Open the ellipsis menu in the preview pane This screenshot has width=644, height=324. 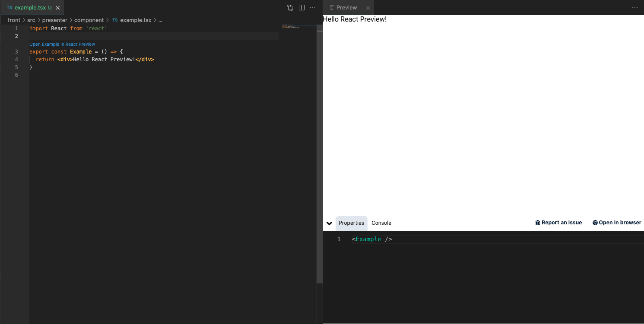click(x=635, y=7)
